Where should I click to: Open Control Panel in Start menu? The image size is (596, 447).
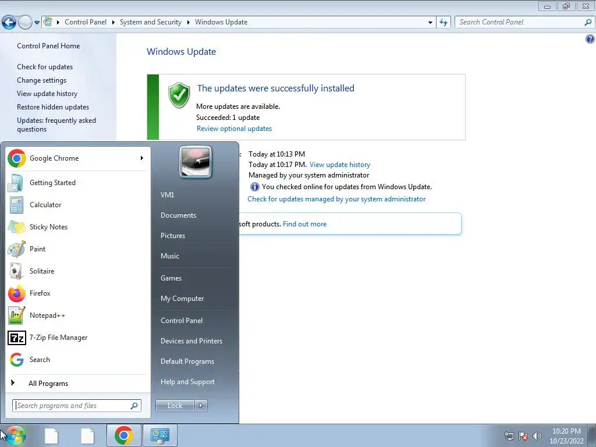[182, 321]
